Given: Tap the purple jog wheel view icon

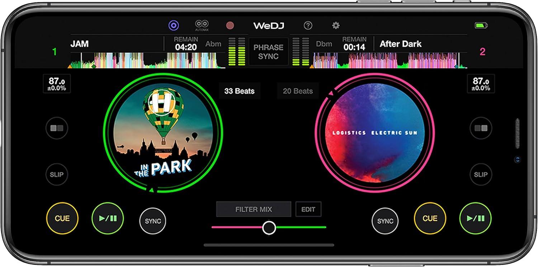Looking at the screenshot, I should 174,25.
